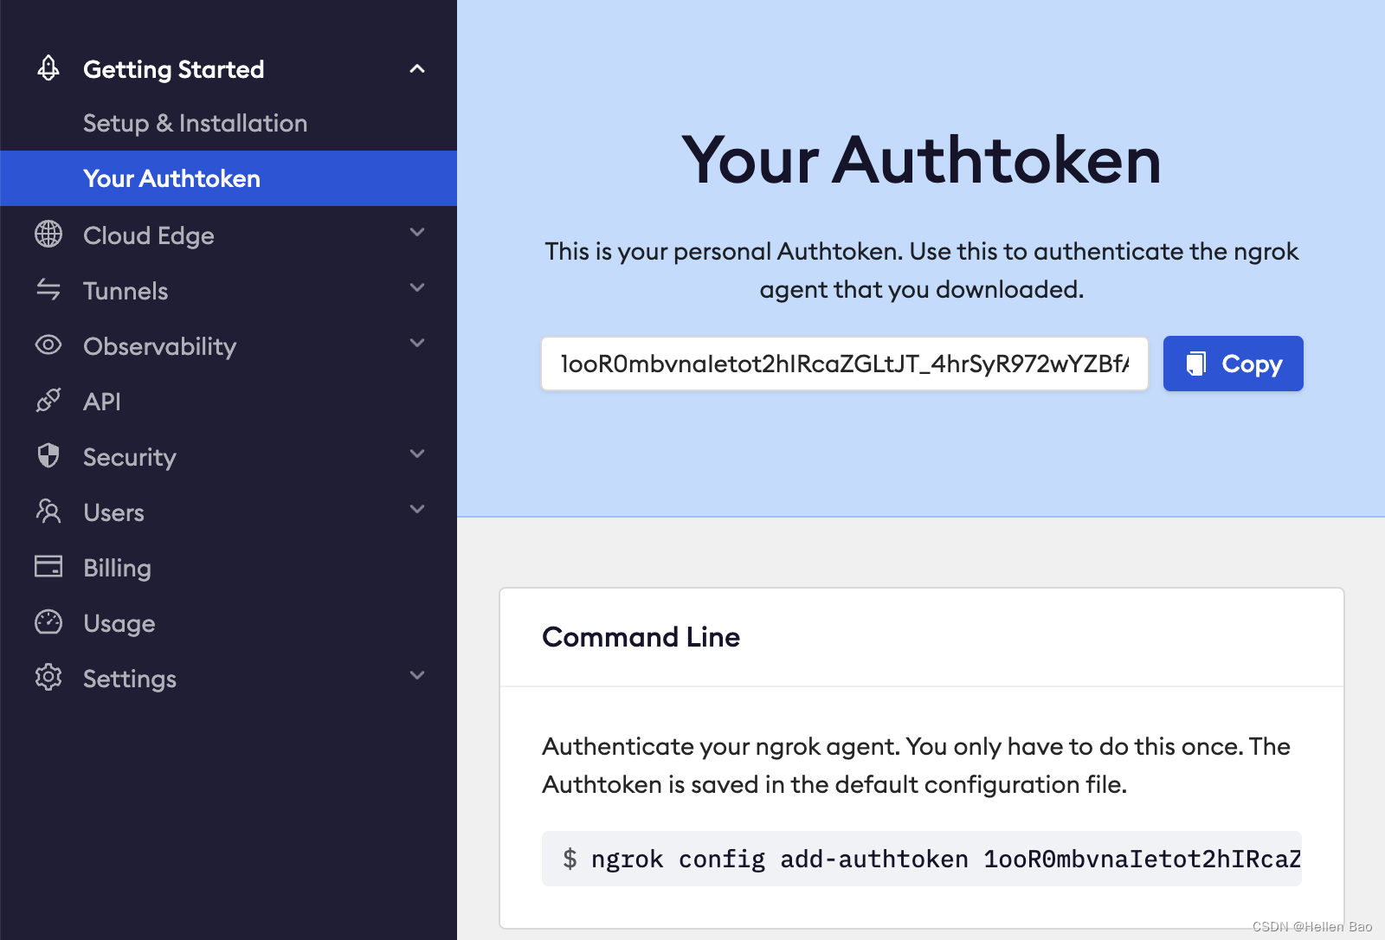This screenshot has height=940, width=1385.
Task: Open the Cloud Edge menu label
Action: pyautogui.click(x=148, y=235)
